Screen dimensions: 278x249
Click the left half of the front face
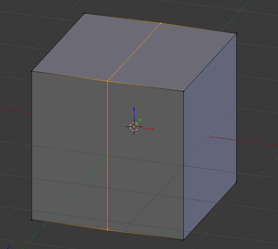tap(69, 151)
